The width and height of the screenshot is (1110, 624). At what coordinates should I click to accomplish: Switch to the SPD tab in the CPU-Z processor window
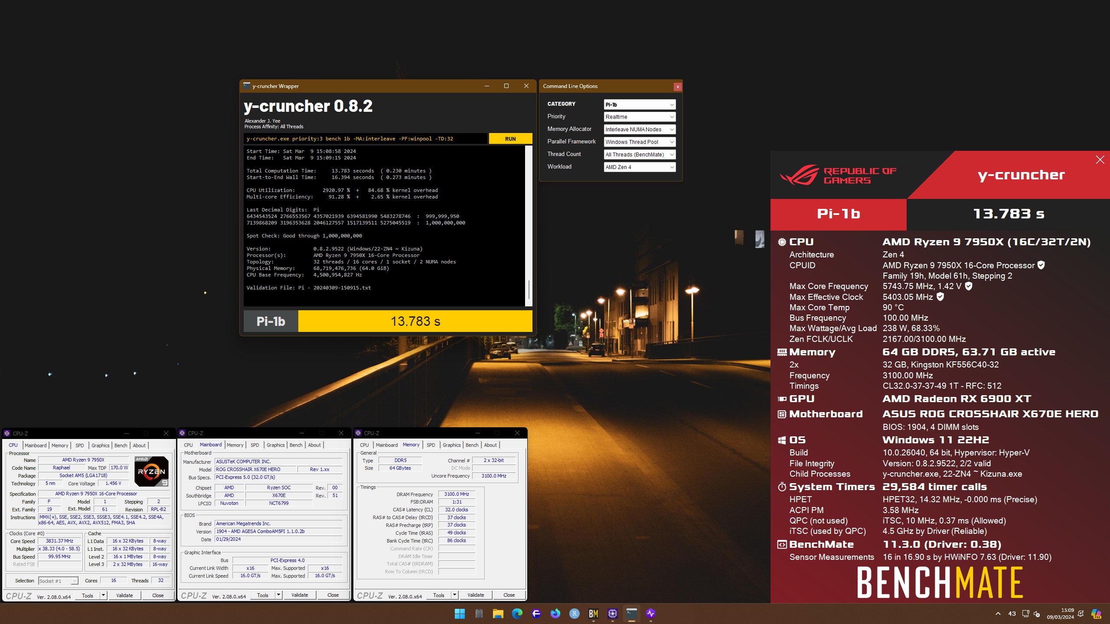pos(80,445)
